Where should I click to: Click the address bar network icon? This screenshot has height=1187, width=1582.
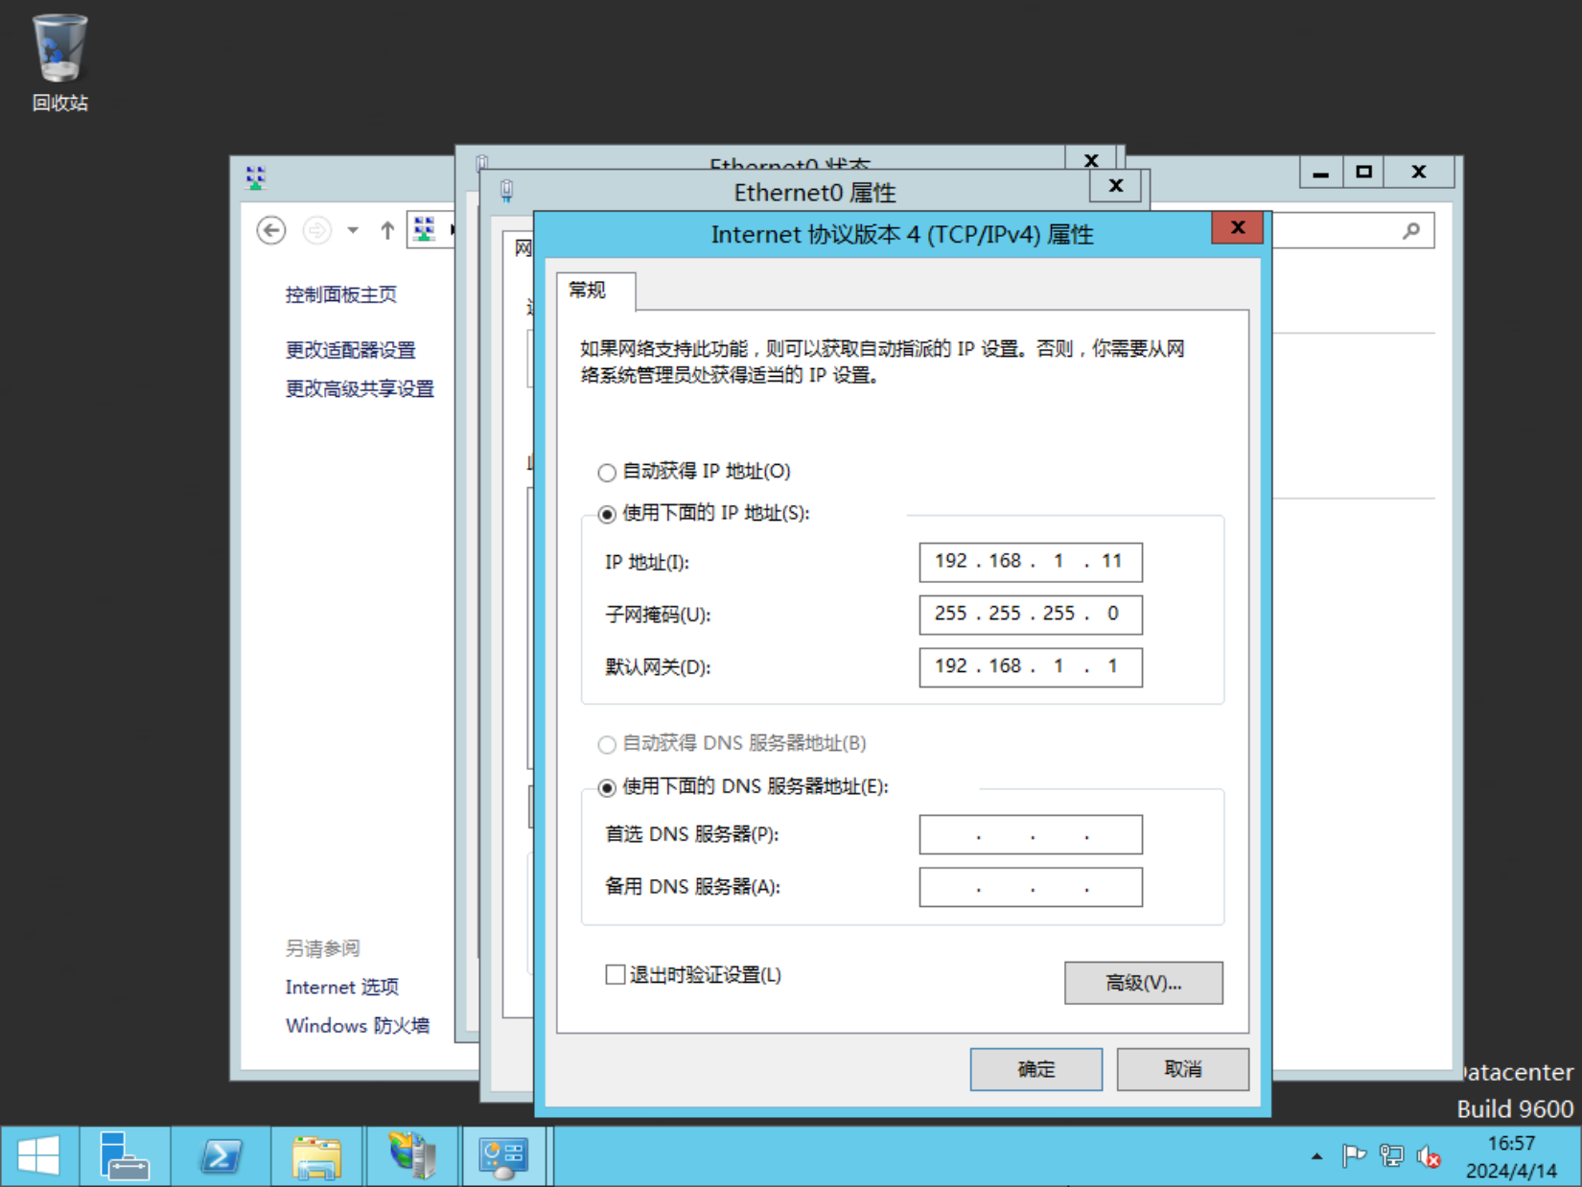tap(424, 229)
